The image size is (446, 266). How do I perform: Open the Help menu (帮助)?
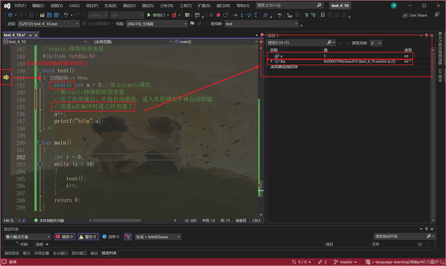[243, 6]
